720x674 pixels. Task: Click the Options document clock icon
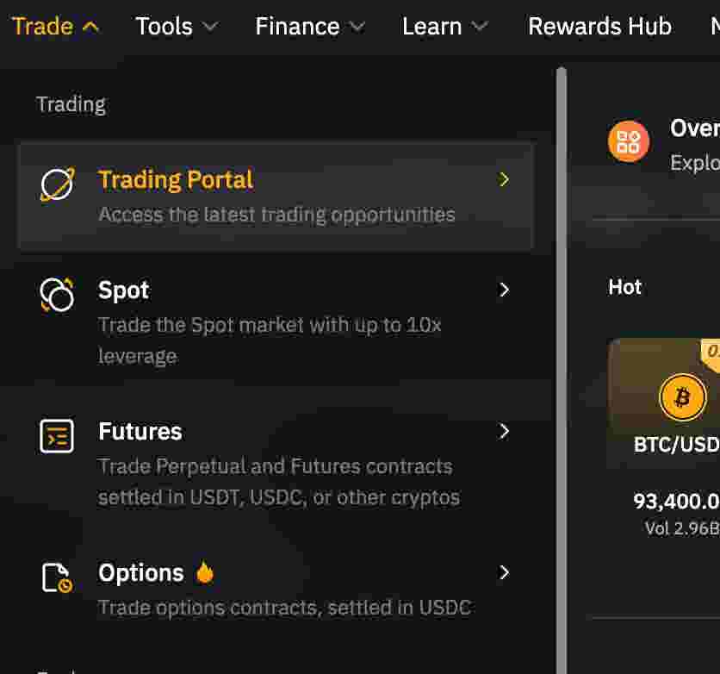[57, 577]
